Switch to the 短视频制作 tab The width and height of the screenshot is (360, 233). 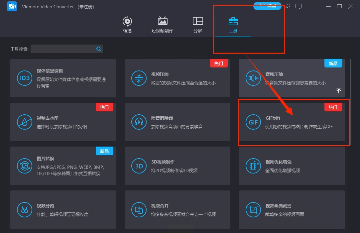[x=162, y=25]
